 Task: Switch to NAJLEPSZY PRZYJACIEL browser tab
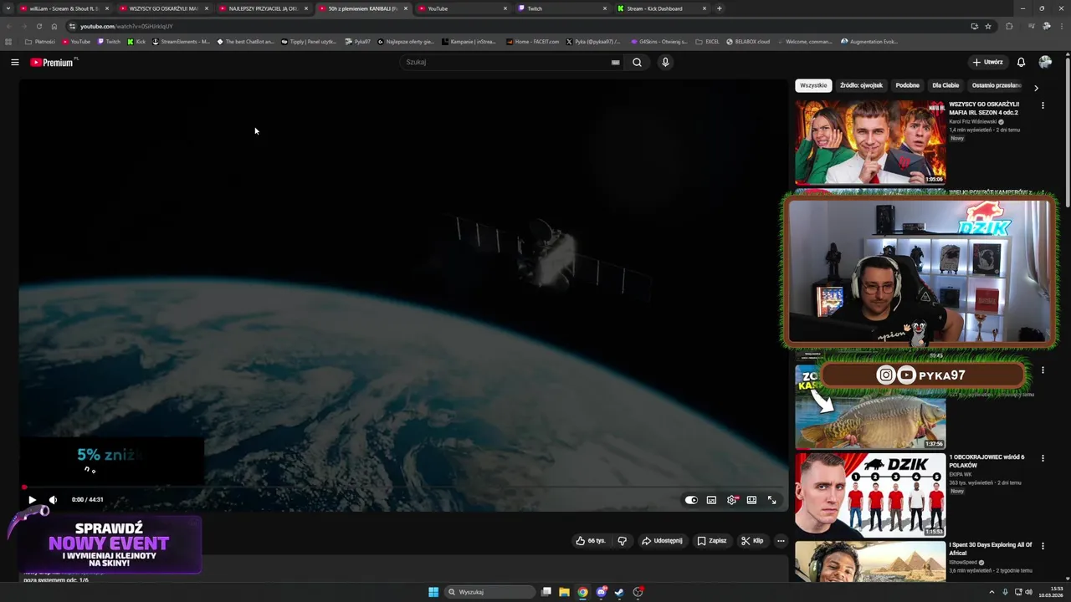(x=264, y=8)
